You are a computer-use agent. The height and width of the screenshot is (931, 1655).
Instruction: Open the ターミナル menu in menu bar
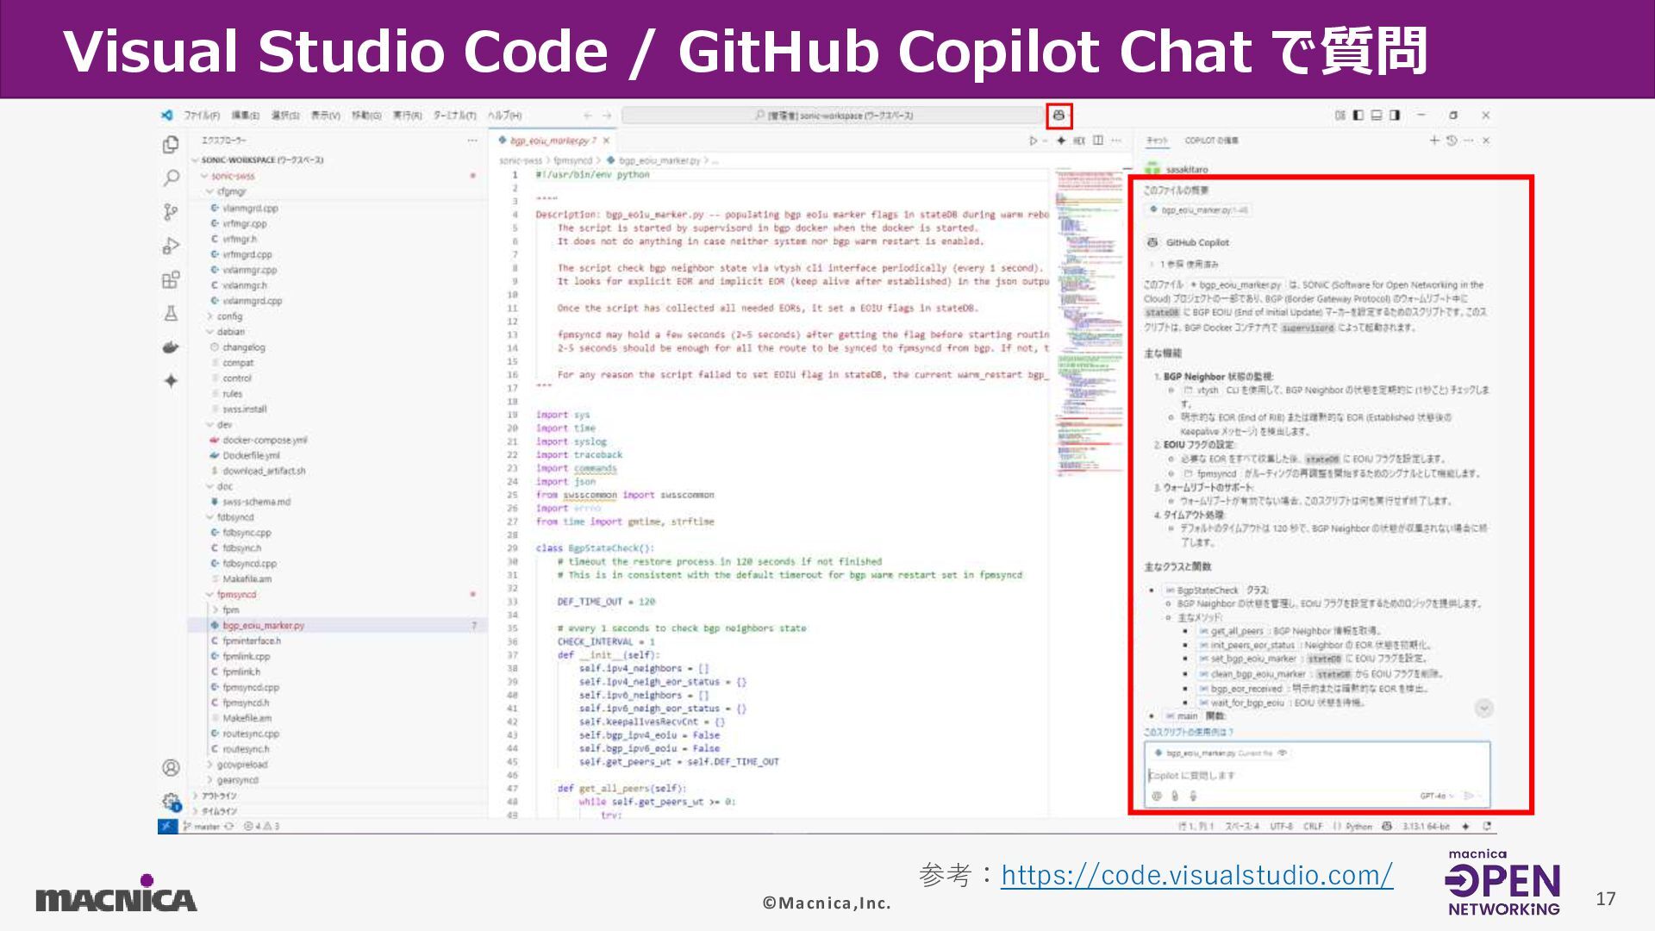[454, 115]
